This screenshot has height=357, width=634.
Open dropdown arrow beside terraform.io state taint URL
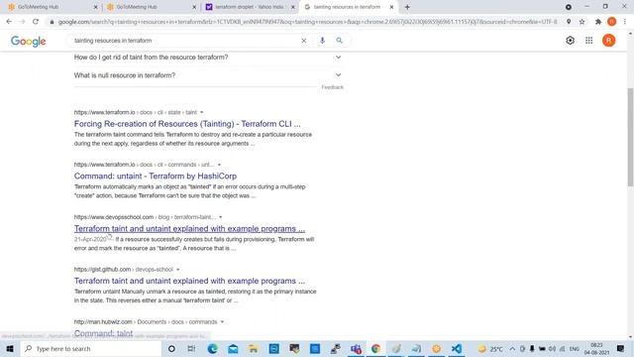click(202, 112)
